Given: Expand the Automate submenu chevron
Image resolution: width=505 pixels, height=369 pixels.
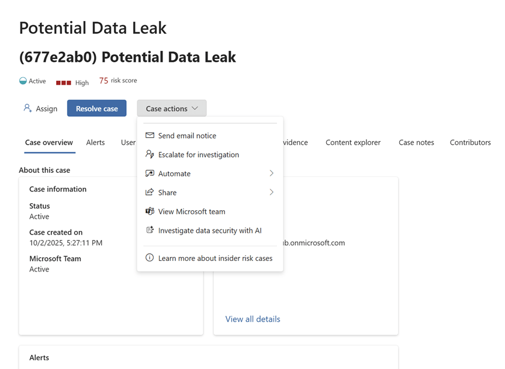Looking at the screenshot, I should [x=272, y=173].
